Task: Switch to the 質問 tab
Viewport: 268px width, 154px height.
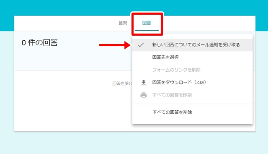Action: pos(123,23)
